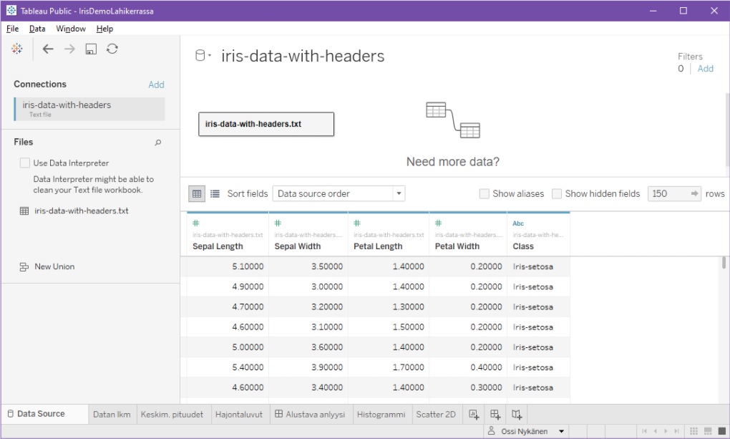Change Sepal Length data type icon

pyautogui.click(x=196, y=223)
